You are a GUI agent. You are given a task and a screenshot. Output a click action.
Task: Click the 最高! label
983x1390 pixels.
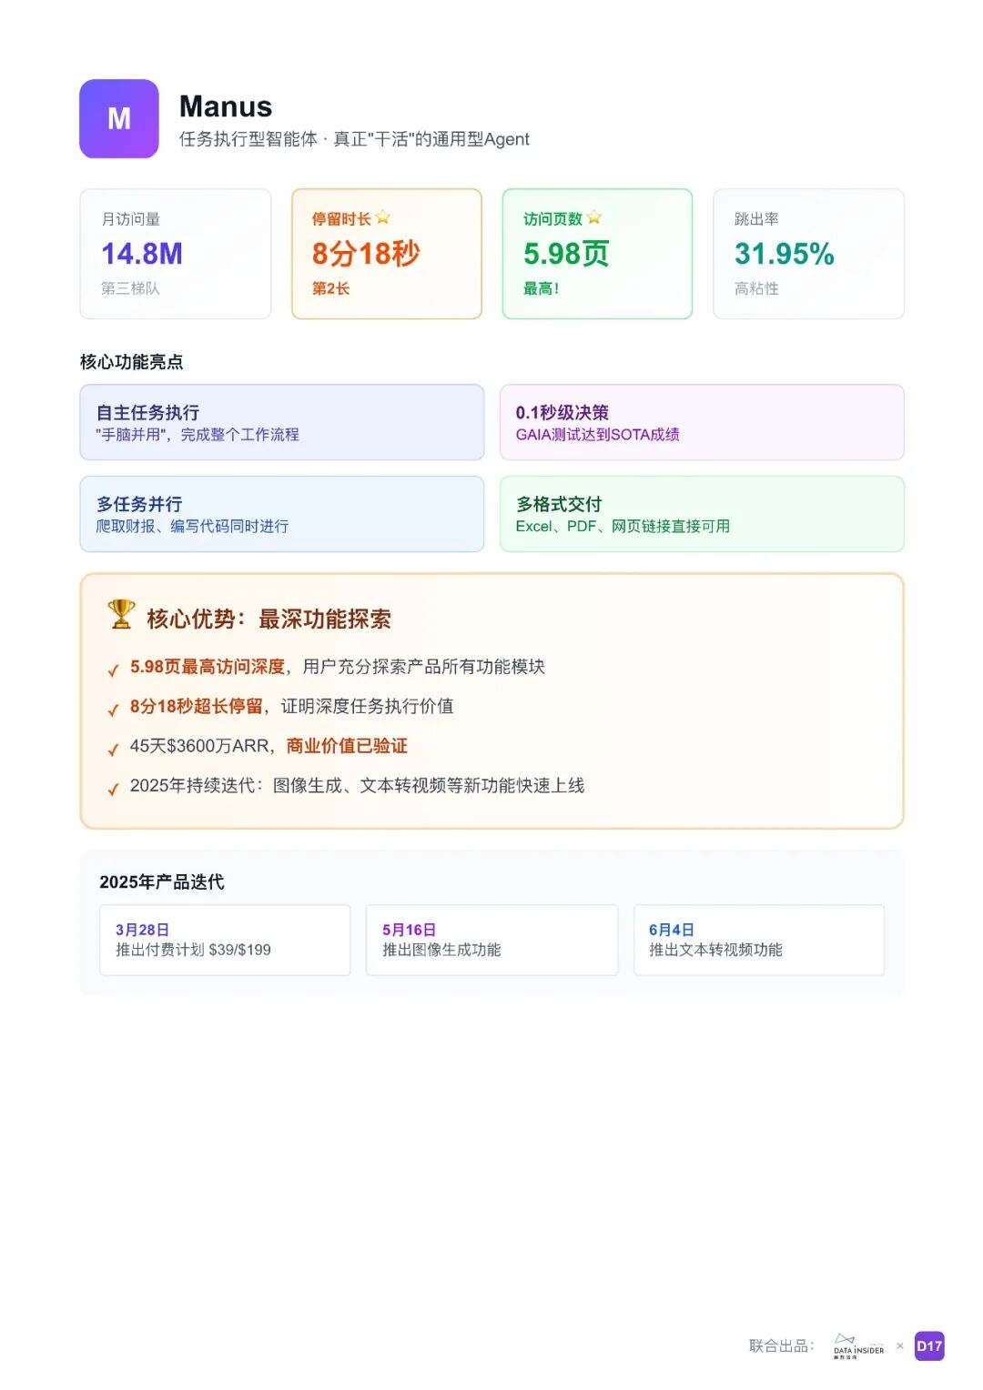click(x=541, y=288)
